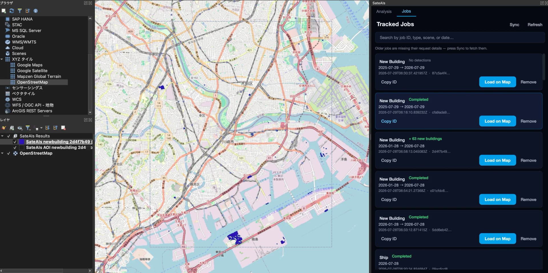Collapse the SateAIs Results layer group
548x273 pixels.
2,136
